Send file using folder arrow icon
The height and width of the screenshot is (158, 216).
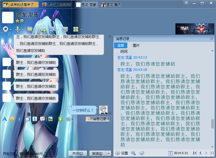coord(30,29)
